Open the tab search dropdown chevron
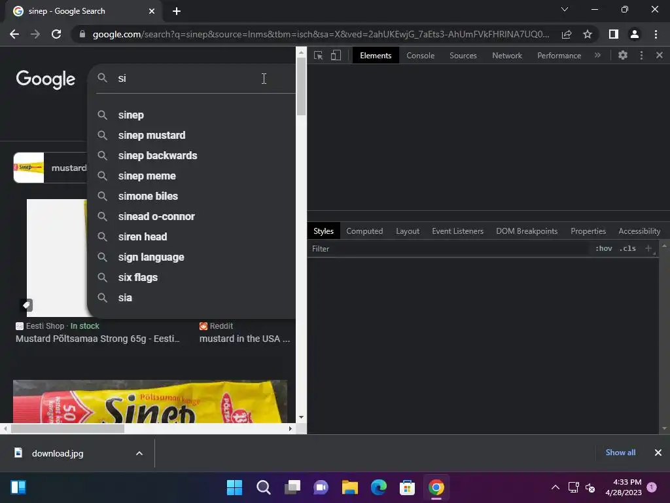Screen dimensions: 670x503 tap(565, 9)
